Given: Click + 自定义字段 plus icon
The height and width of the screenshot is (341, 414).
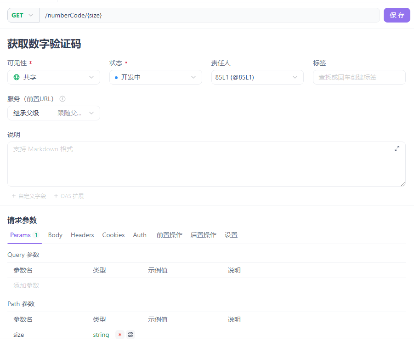Looking at the screenshot, I should [x=14, y=196].
